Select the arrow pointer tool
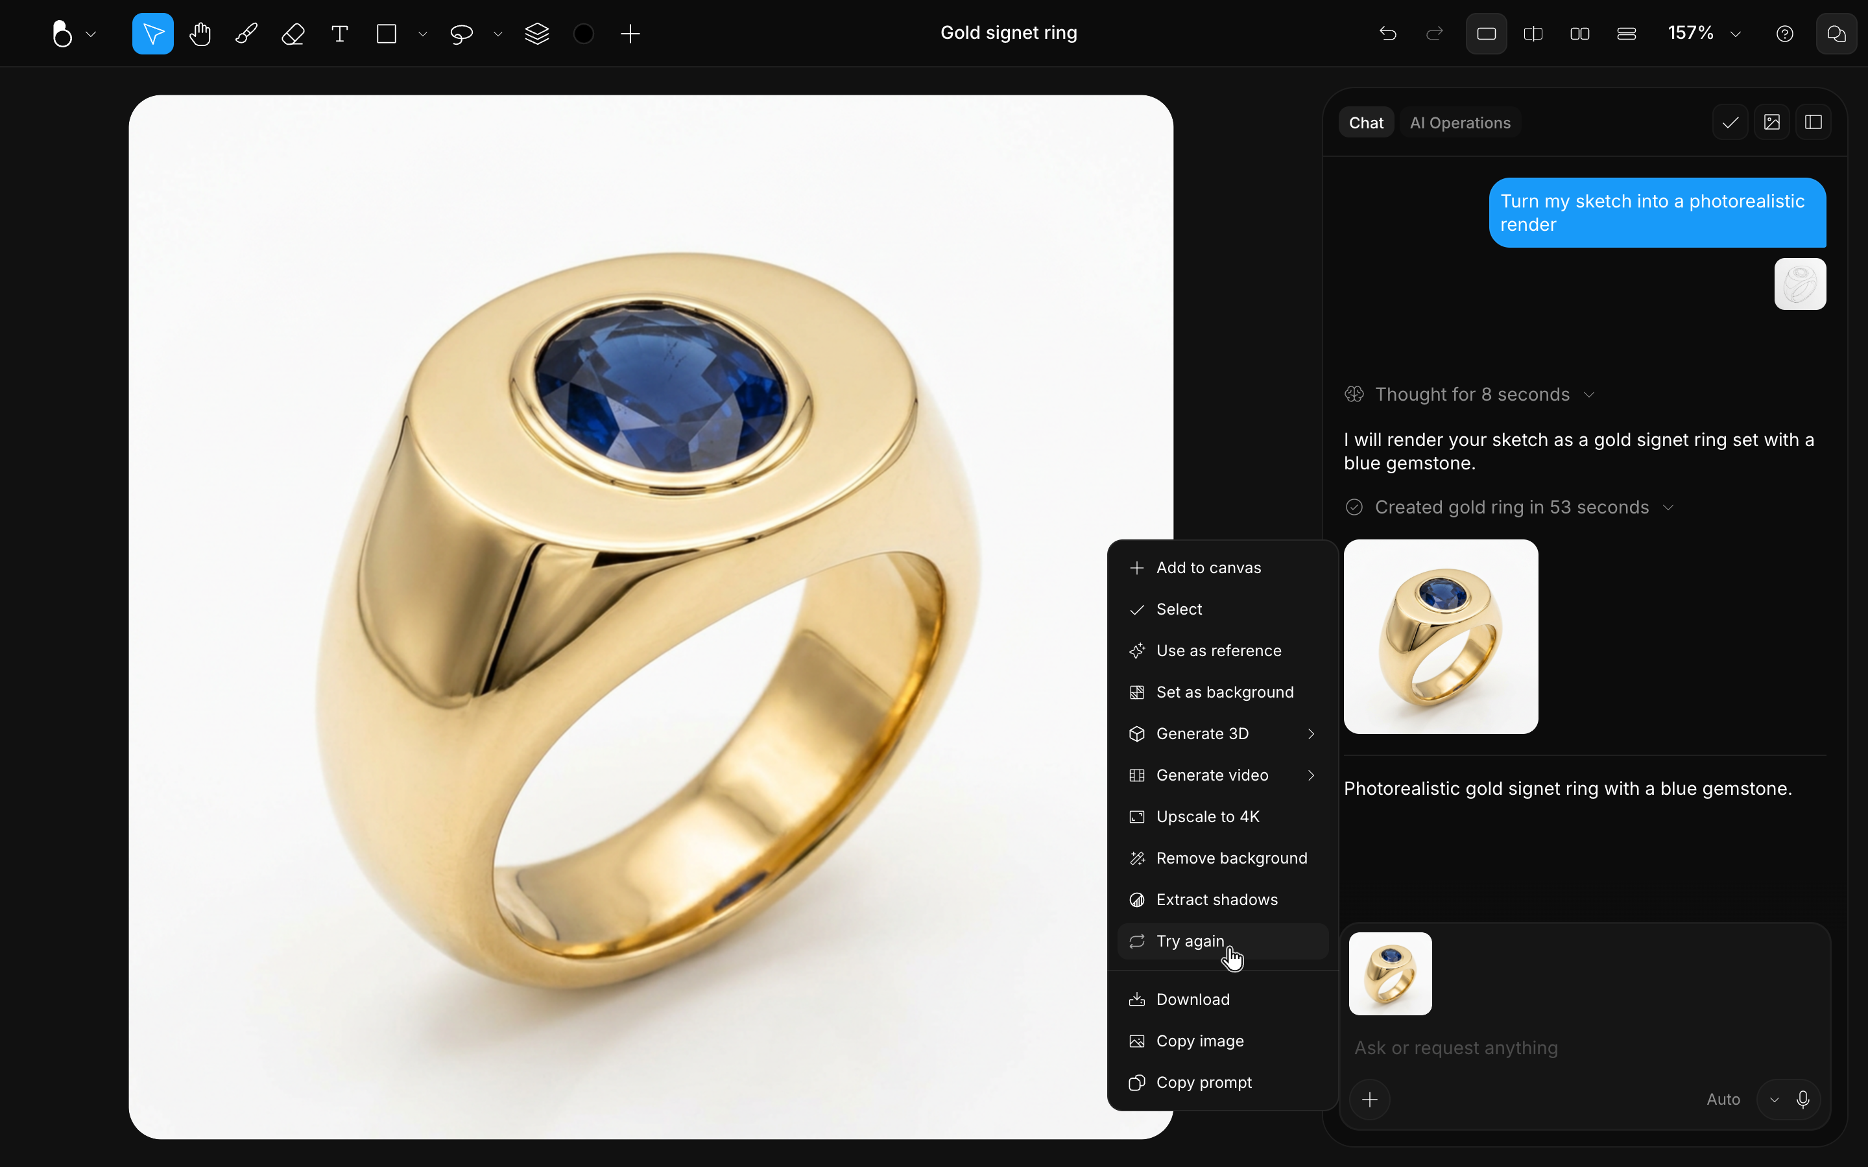 pos(153,34)
